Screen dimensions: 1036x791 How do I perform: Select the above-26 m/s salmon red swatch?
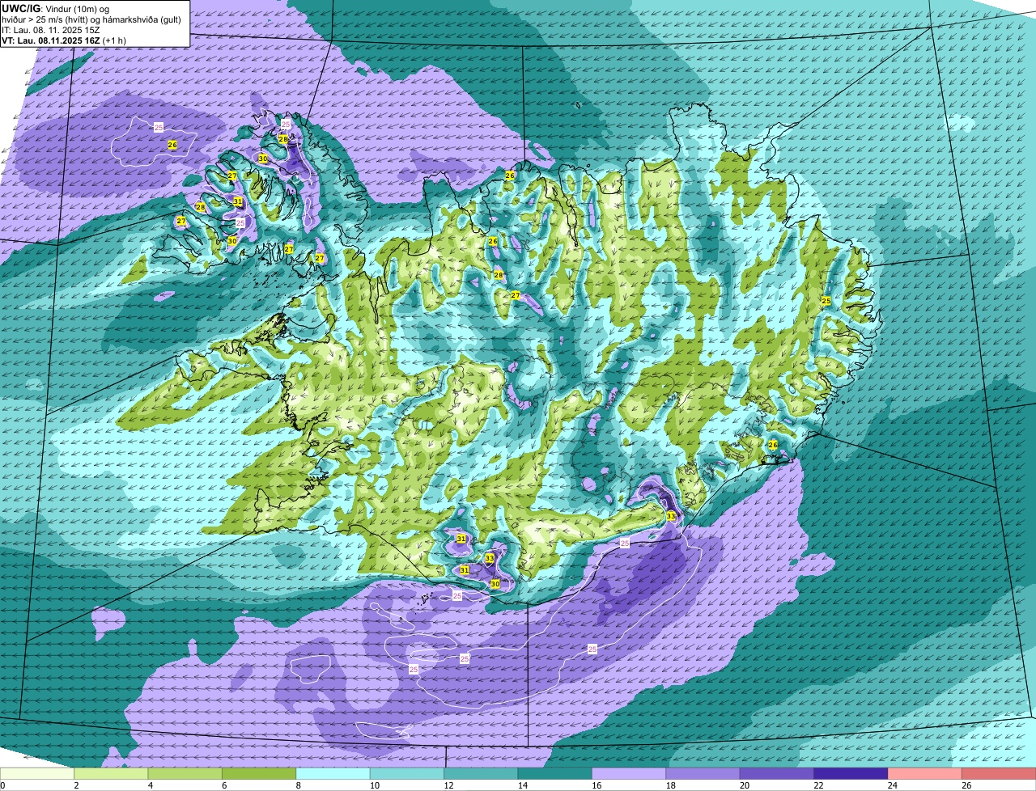(999, 774)
